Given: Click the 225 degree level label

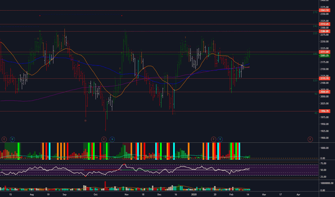Looking at the screenshot, I should 315,33.
